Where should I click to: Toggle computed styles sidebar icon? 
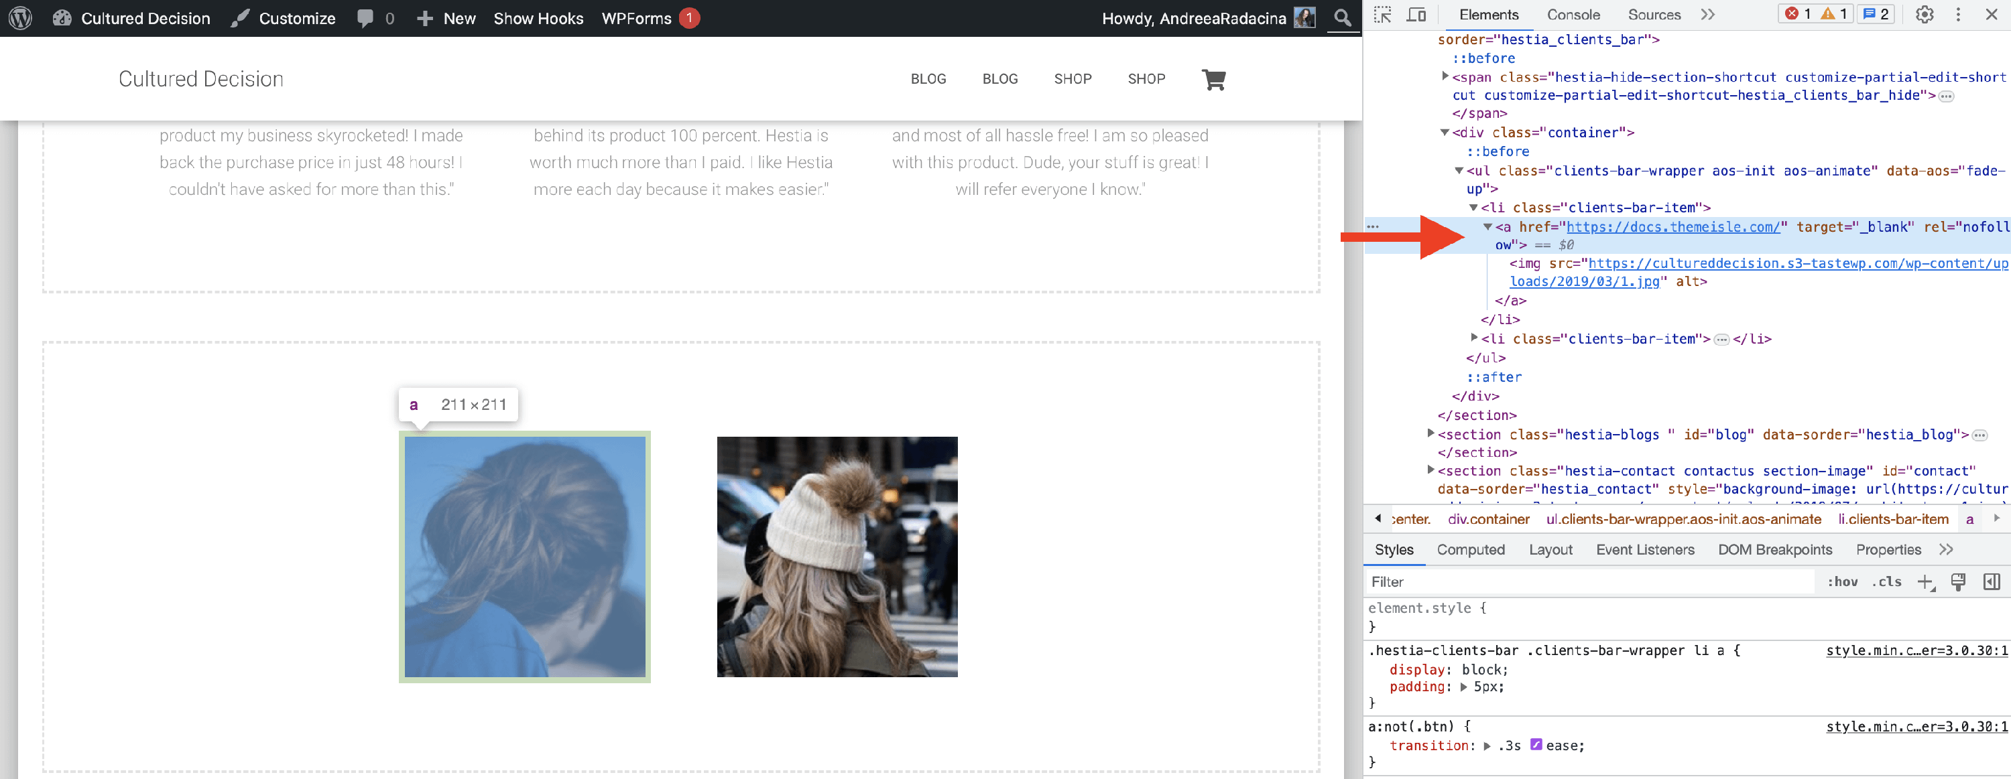click(1992, 581)
